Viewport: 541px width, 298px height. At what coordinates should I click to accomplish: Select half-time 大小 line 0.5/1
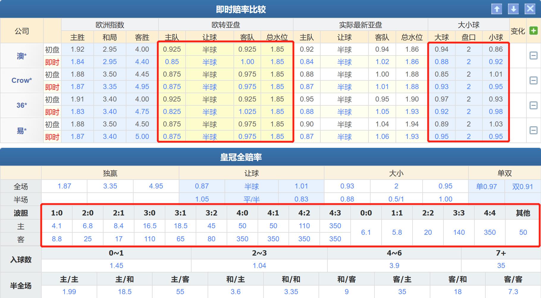396,199
